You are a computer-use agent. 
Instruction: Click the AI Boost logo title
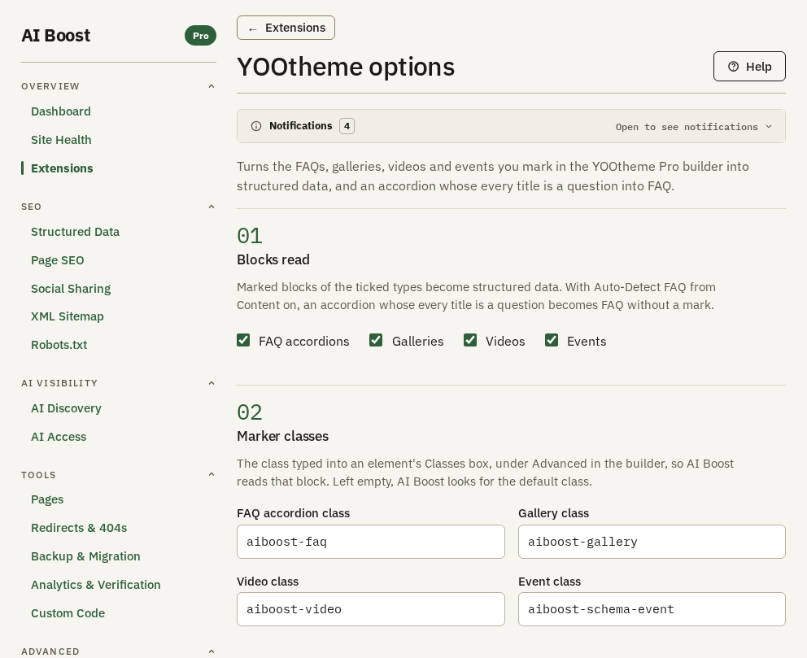(x=55, y=36)
